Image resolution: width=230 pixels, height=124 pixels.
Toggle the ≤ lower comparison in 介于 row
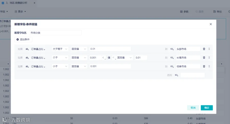click(104, 58)
